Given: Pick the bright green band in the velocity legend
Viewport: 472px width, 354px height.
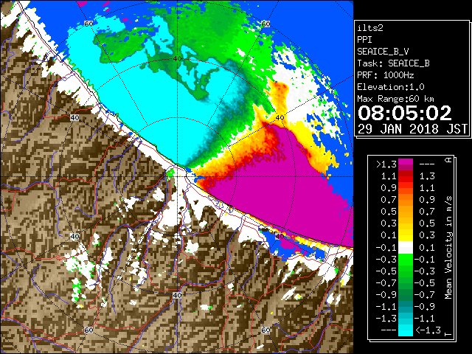Looking at the screenshot, I should coord(406,260).
